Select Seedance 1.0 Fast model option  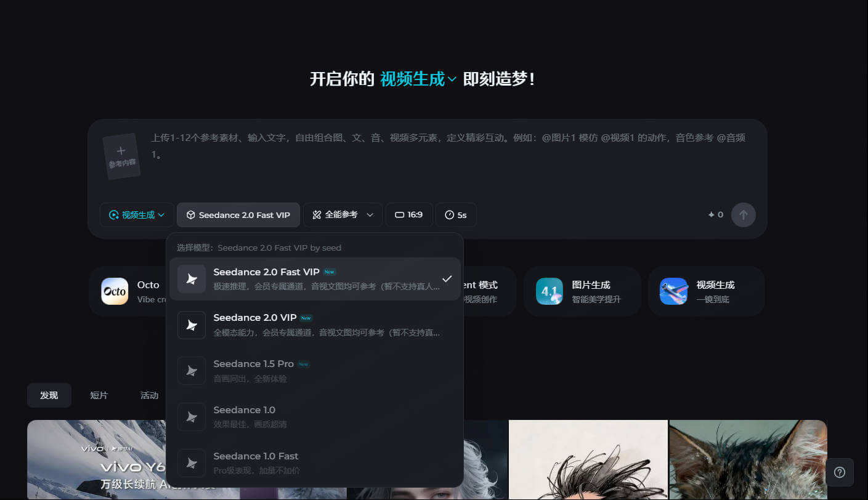[x=315, y=463]
